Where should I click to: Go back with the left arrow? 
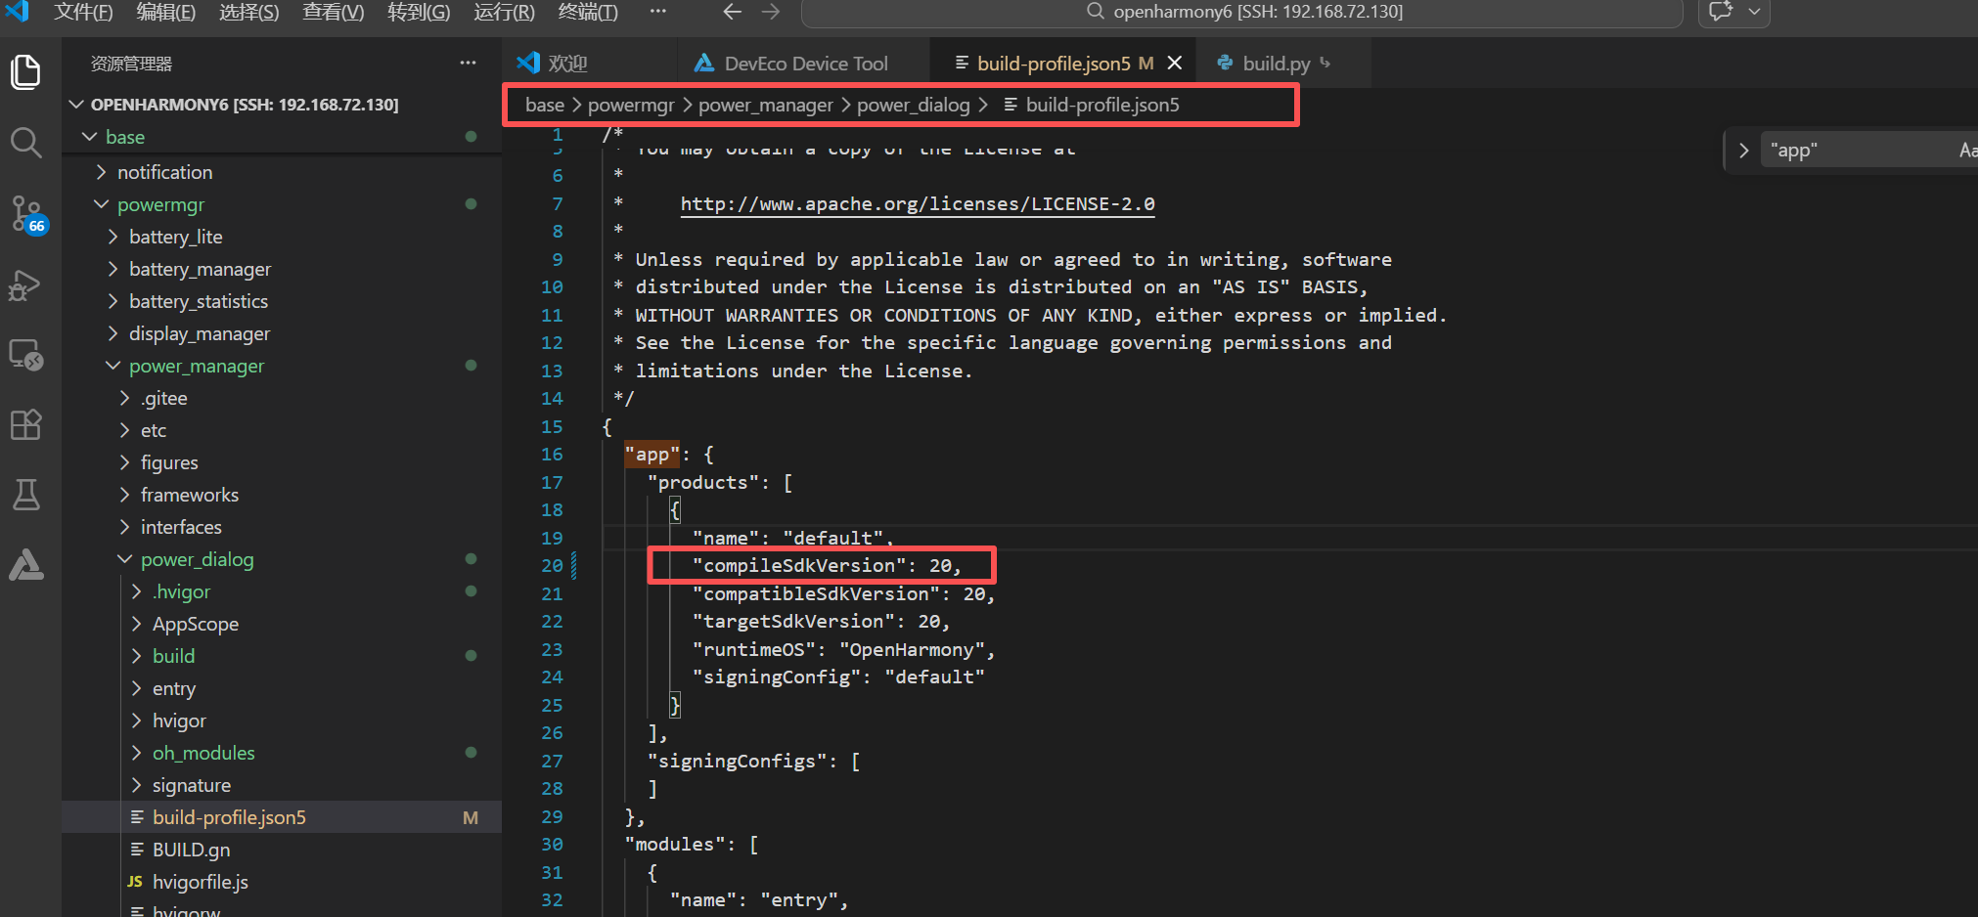pyautogui.click(x=732, y=12)
